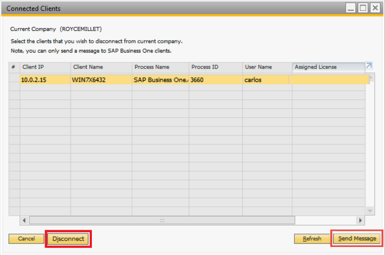Click the Cancel button
This screenshot has width=385, height=255.
(26, 239)
